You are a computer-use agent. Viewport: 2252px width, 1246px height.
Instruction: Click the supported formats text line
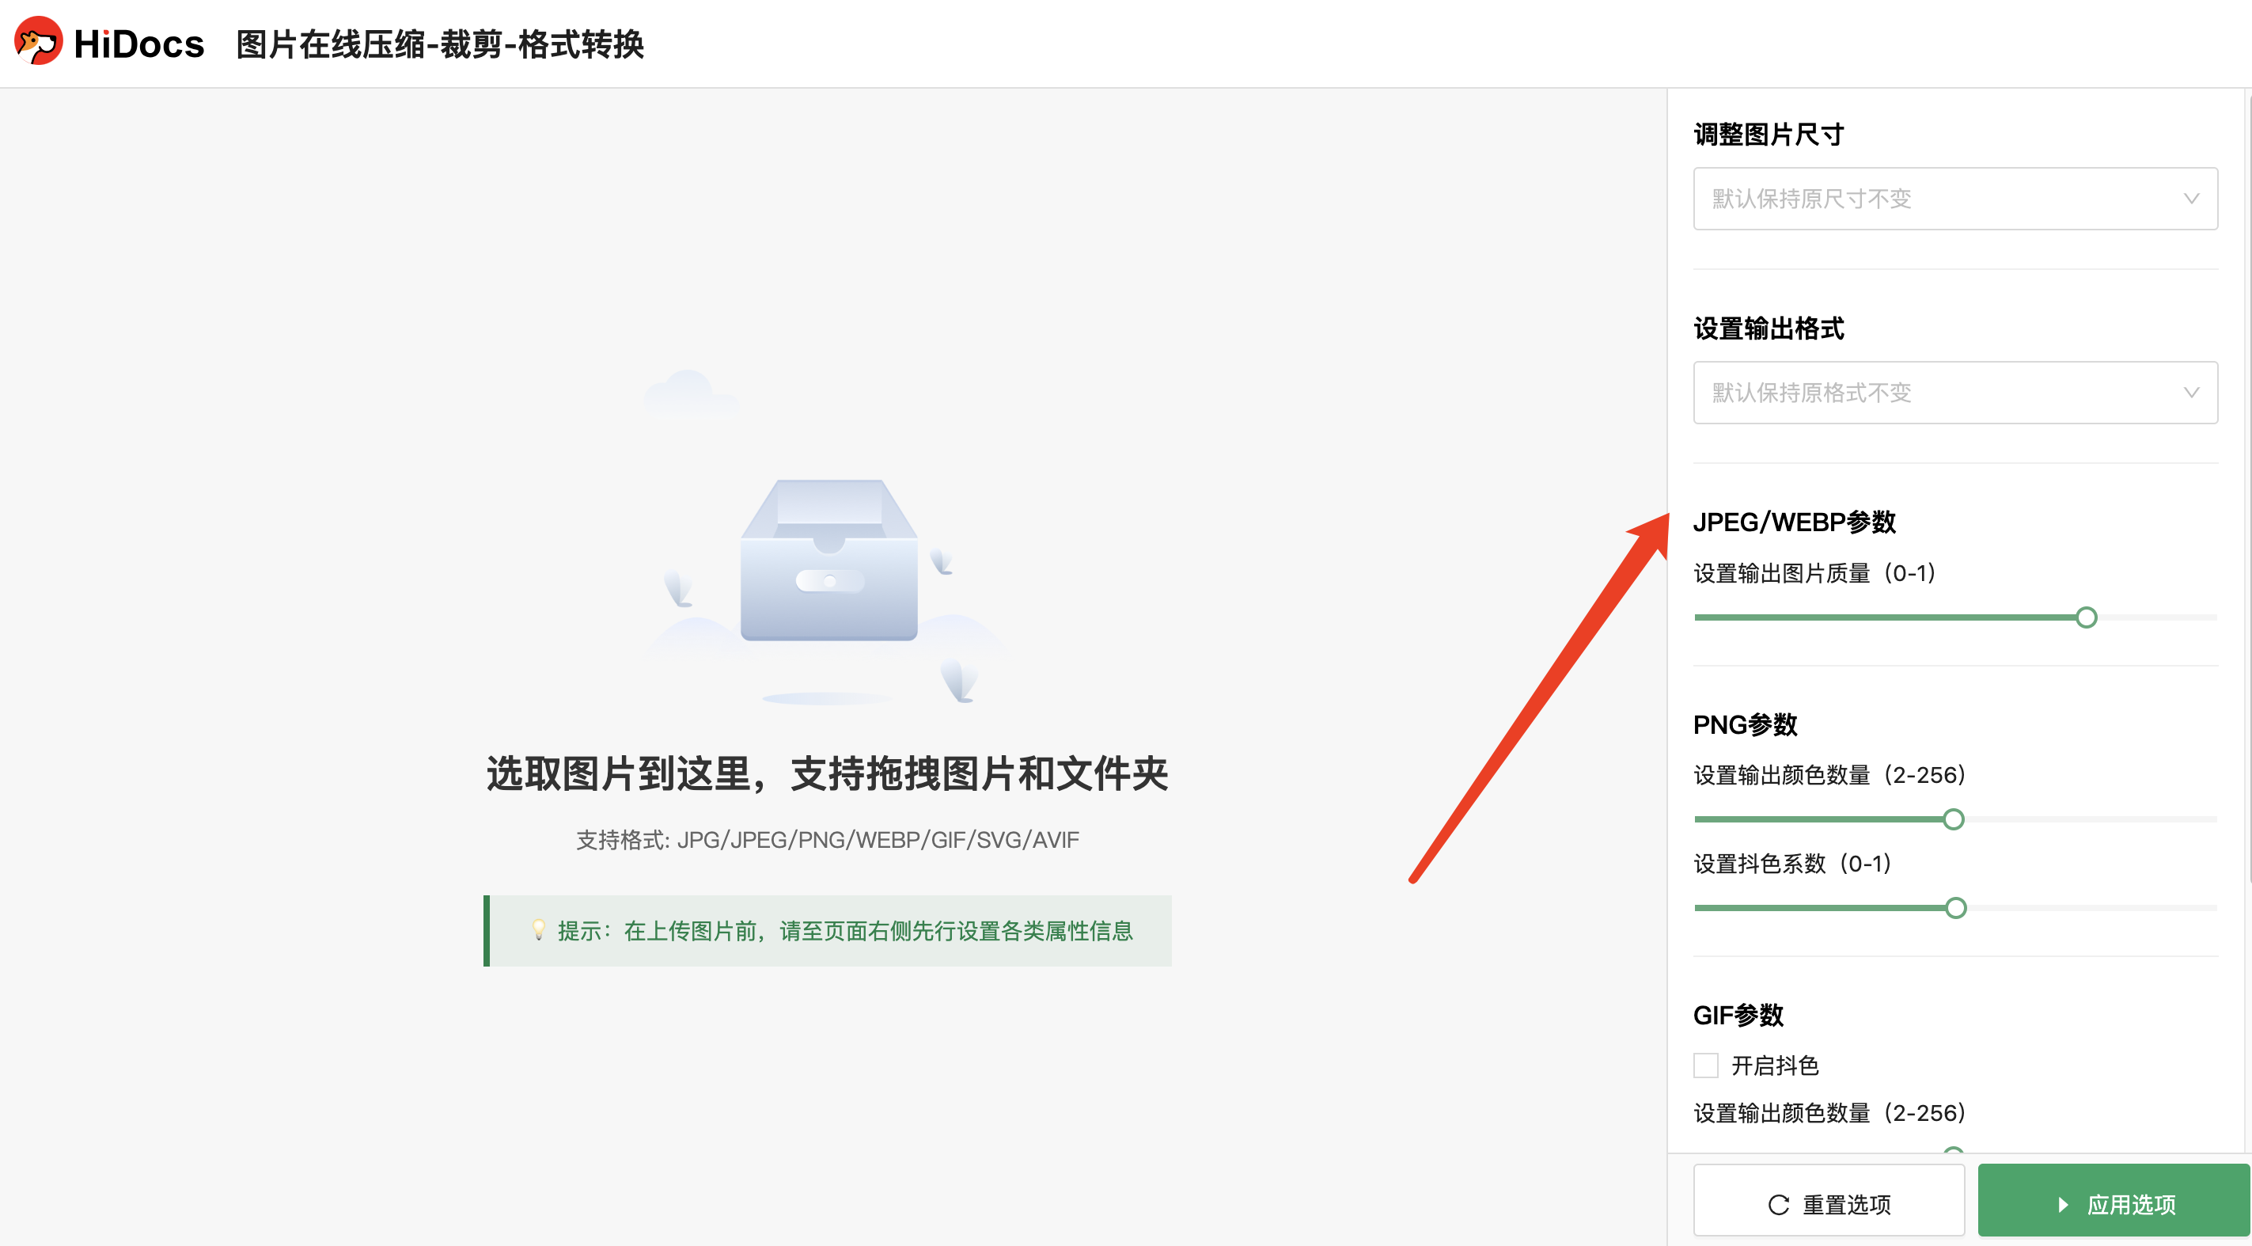[x=827, y=839]
